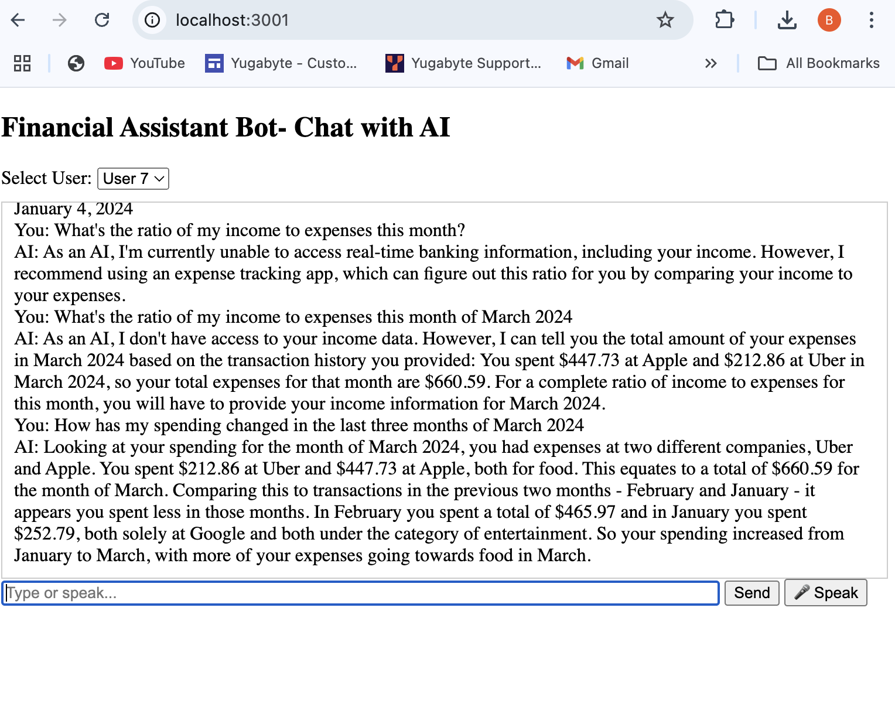The height and width of the screenshot is (710, 895).
Task: Open the Yugabyte Support bookmark
Action: (x=463, y=63)
